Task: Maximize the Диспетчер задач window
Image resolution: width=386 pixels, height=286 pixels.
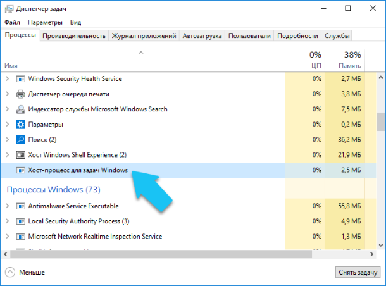Action: pos(348,9)
